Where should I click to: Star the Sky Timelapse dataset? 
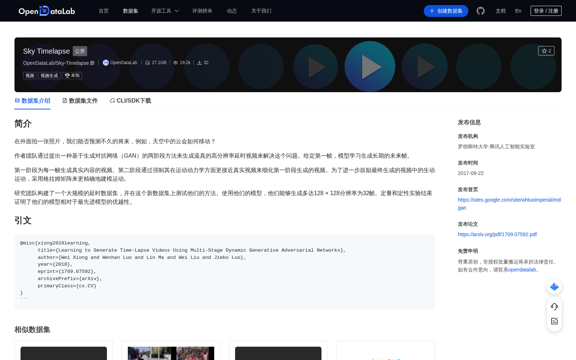pos(546,51)
